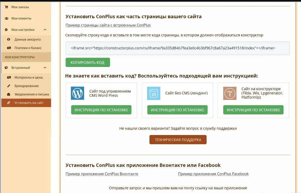
Task: Click the Tilda site-builder logo icon
Action: (230, 93)
